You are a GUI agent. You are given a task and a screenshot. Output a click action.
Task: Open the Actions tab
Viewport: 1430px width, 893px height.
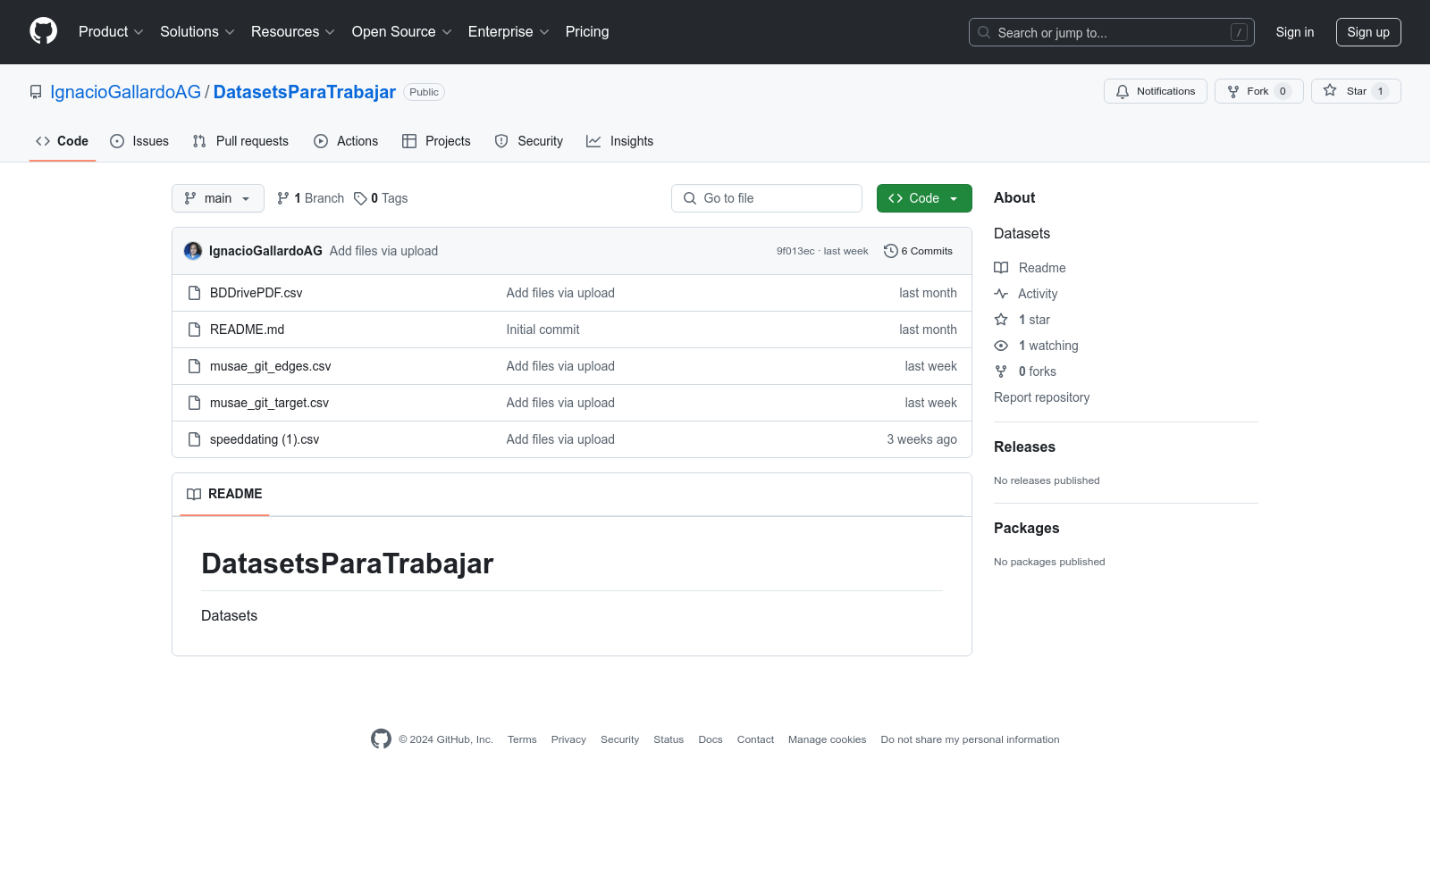click(346, 141)
